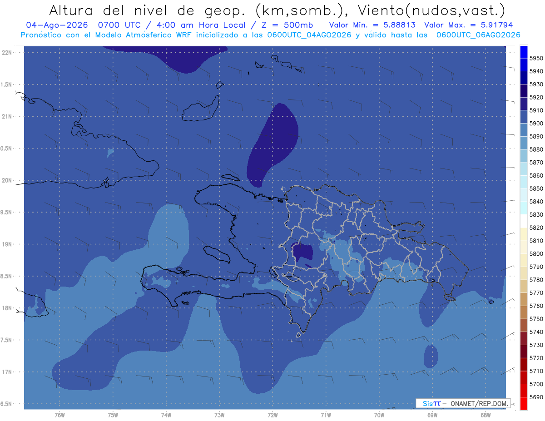Click the 69W longitude axis label

(x=432, y=415)
